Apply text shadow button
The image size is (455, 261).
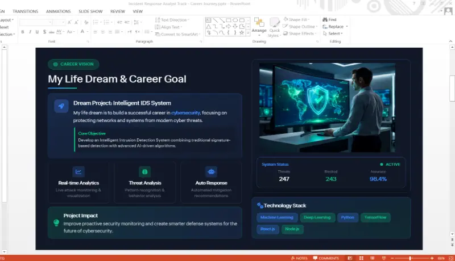point(44,32)
